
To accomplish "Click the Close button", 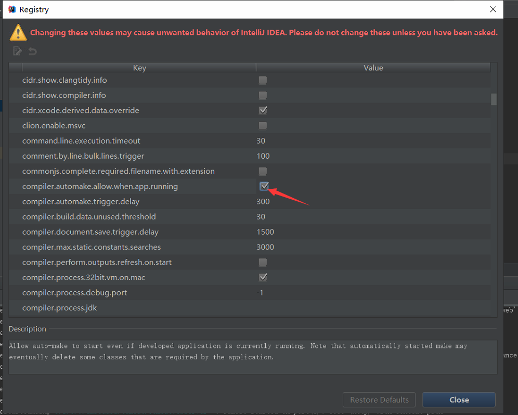I will coord(459,400).
